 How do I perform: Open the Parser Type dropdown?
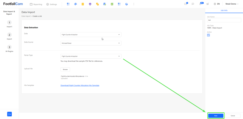(91, 56)
